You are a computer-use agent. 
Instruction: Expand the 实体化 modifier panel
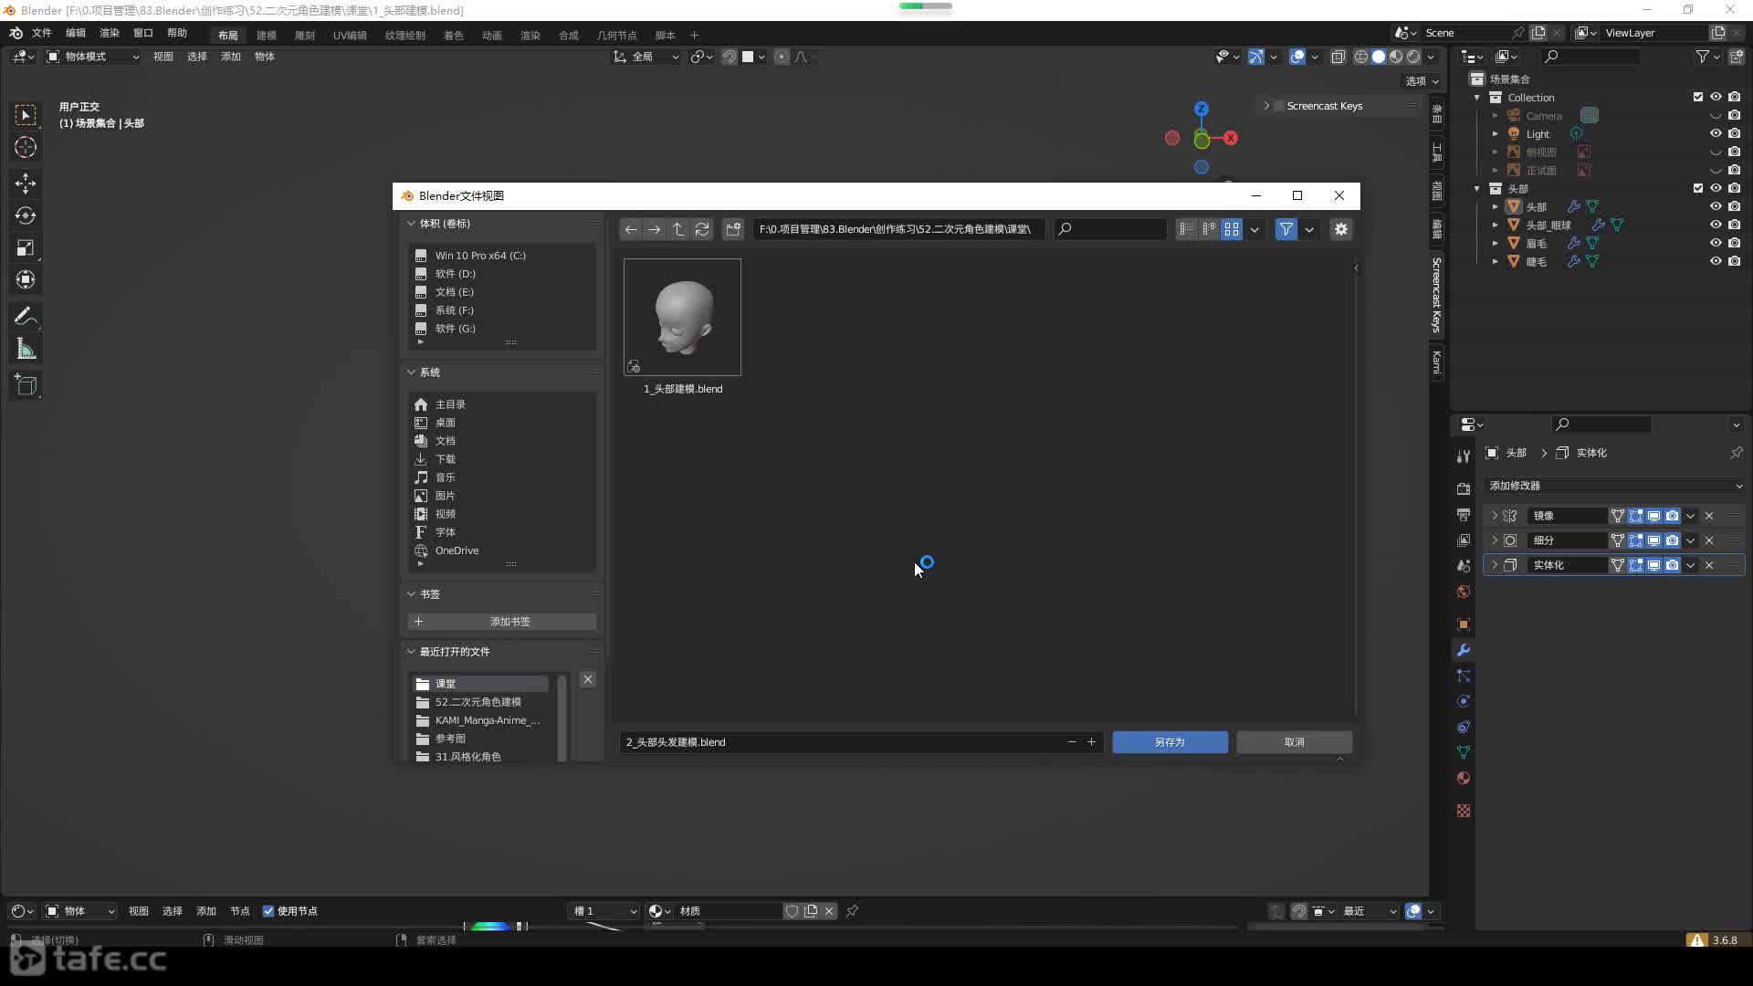tap(1495, 565)
